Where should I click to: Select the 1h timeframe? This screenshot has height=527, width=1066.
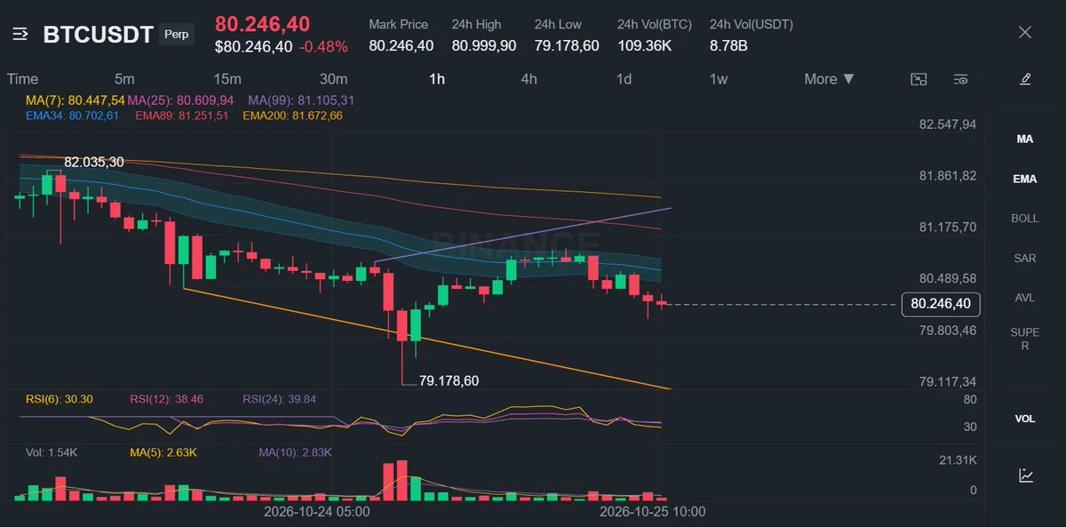click(x=437, y=79)
